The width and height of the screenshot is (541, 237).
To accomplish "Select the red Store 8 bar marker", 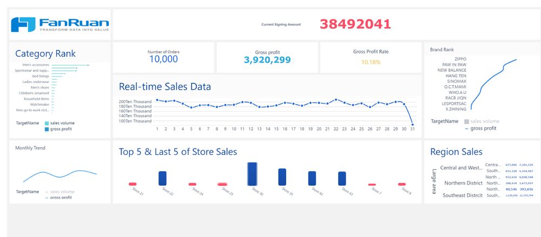I will 402,184.
